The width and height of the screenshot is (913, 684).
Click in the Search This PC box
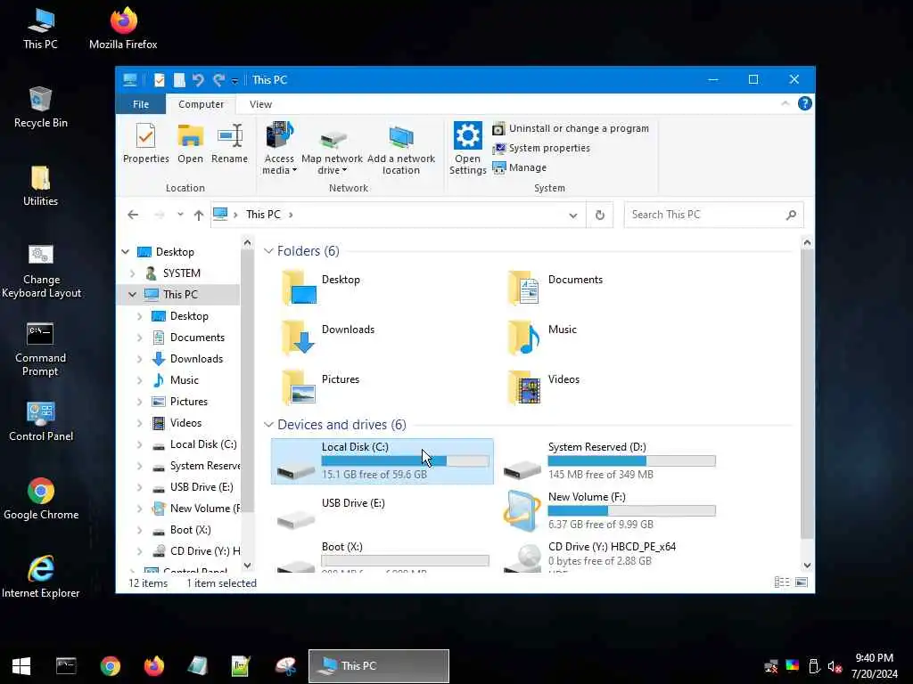tap(713, 215)
